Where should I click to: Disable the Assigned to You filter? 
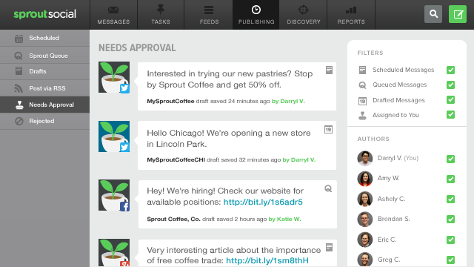[x=450, y=115]
